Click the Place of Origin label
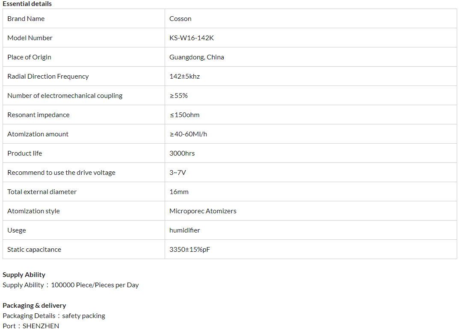461x330 pixels. click(29, 57)
